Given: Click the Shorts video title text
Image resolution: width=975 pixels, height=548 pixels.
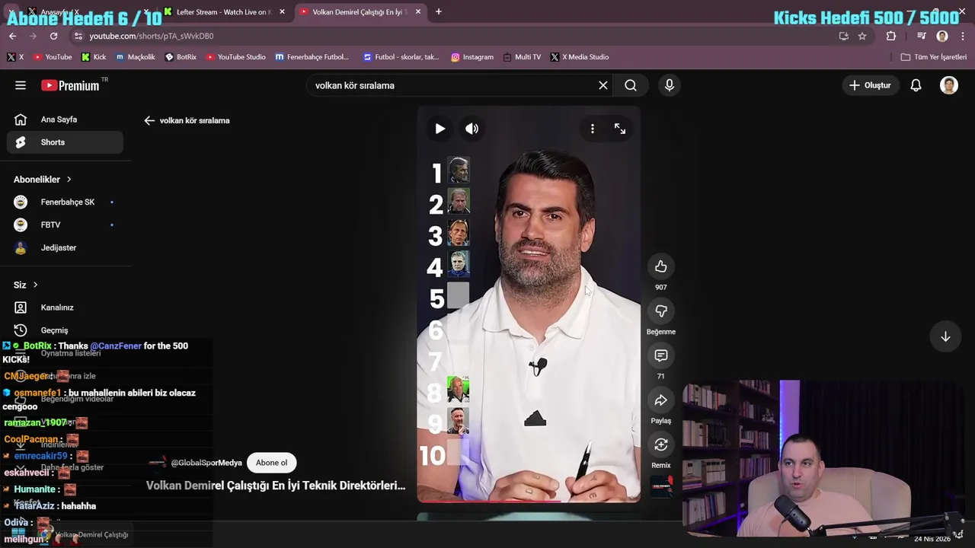Looking at the screenshot, I should [x=276, y=485].
